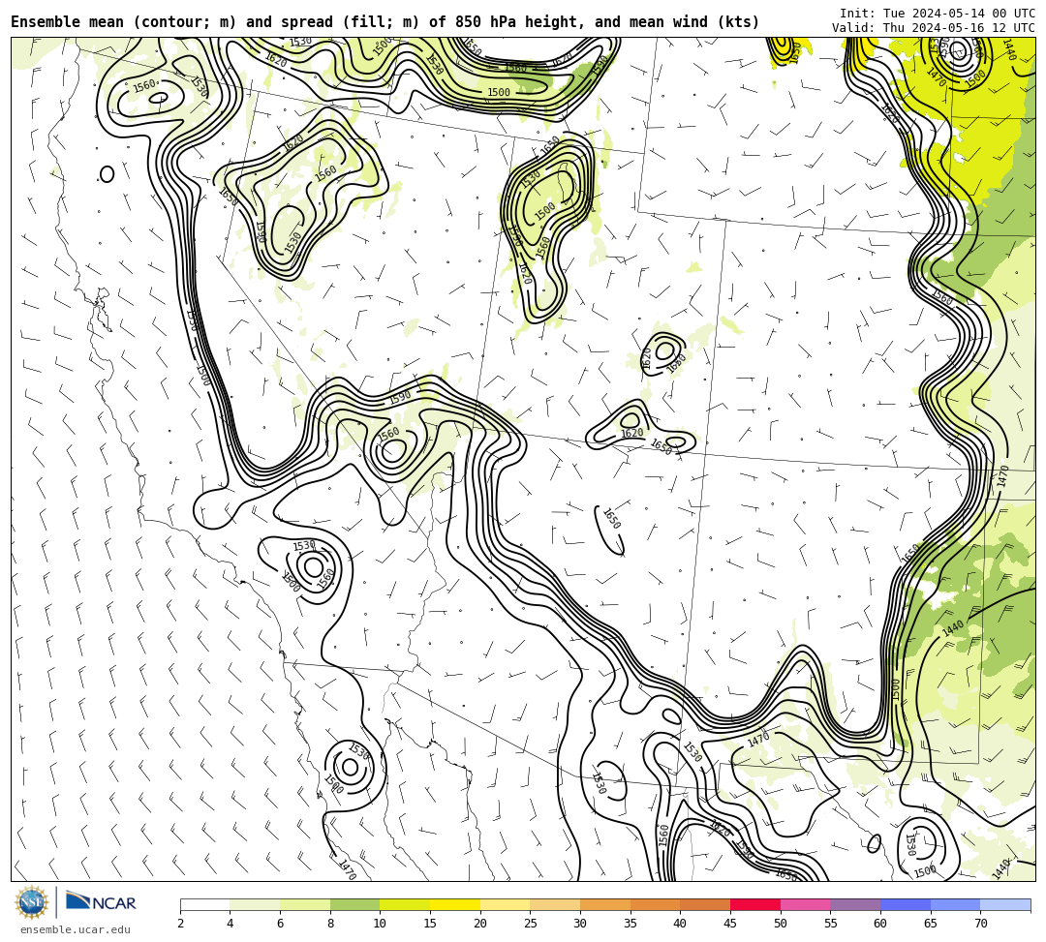Click the colorbar tick label 2
1046x942 pixels.
pyautogui.click(x=180, y=924)
